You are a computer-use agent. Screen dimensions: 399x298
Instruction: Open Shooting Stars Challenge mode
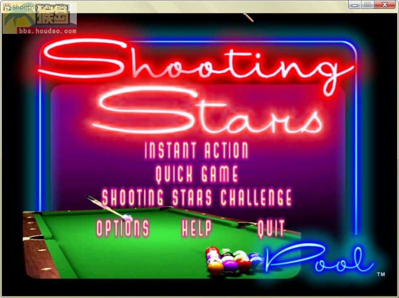197,197
